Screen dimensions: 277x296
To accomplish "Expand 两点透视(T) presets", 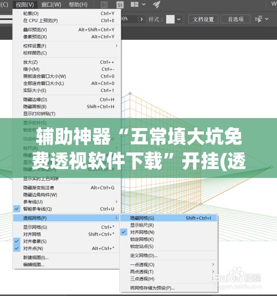I will coord(168,272).
